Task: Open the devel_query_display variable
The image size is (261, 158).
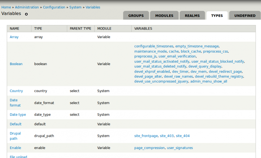Action: 205,66
